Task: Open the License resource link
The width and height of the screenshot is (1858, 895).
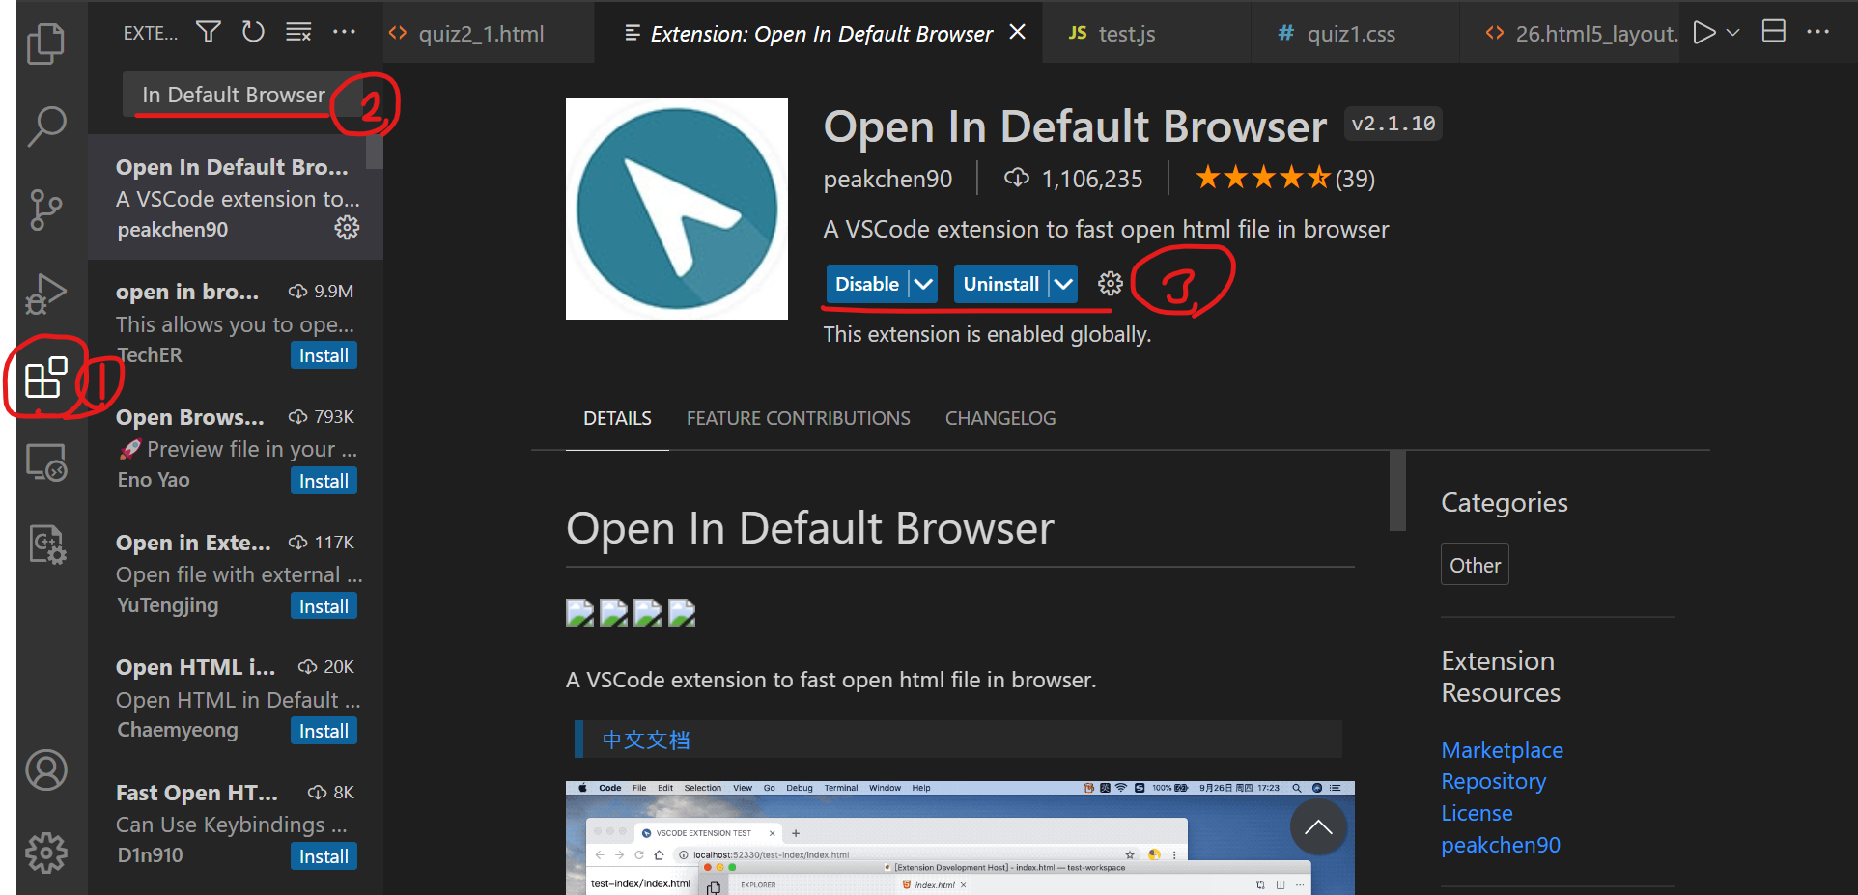Action: pos(1477,813)
